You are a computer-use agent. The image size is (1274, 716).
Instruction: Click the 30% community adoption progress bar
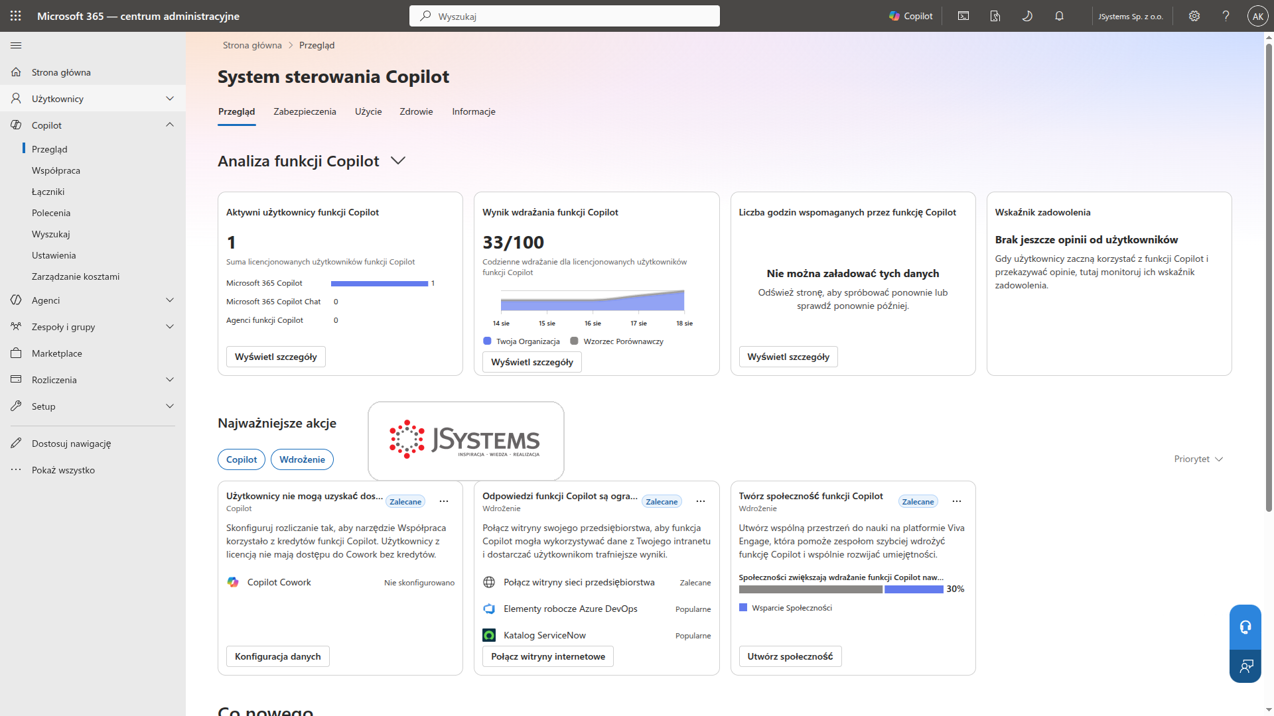841,589
